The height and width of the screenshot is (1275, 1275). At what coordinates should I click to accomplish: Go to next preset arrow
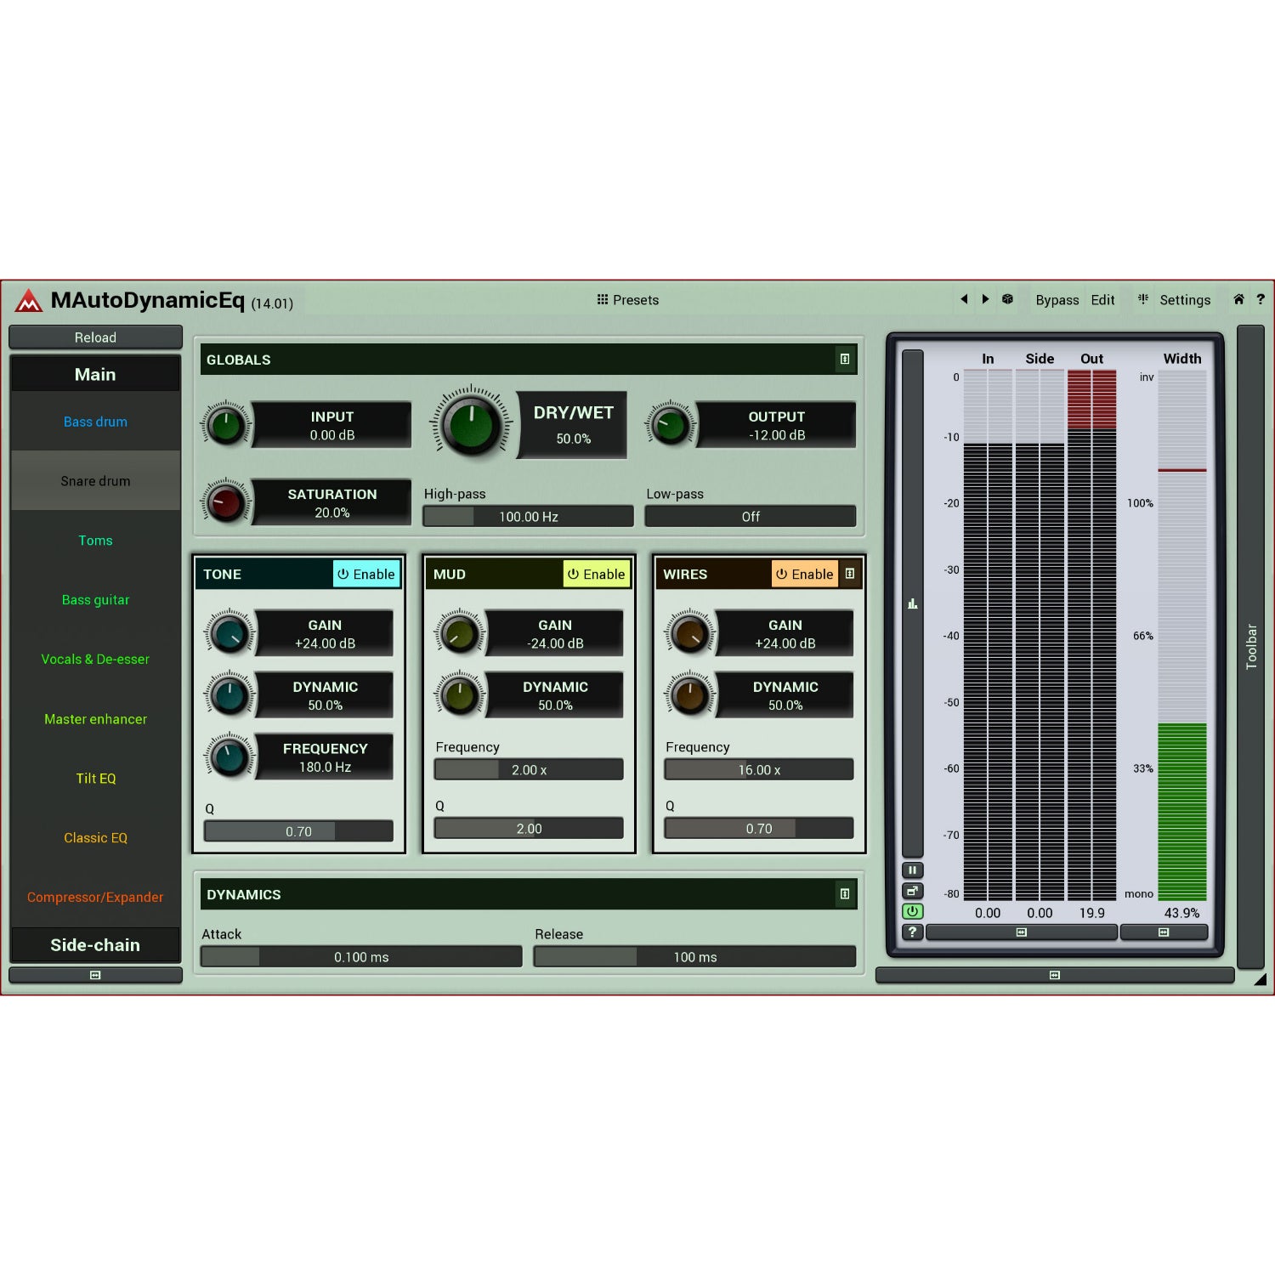click(x=985, y=299)
